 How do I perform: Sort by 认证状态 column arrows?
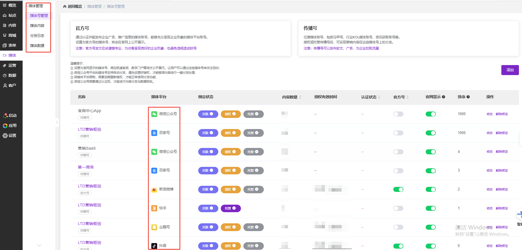click(379, 97)
